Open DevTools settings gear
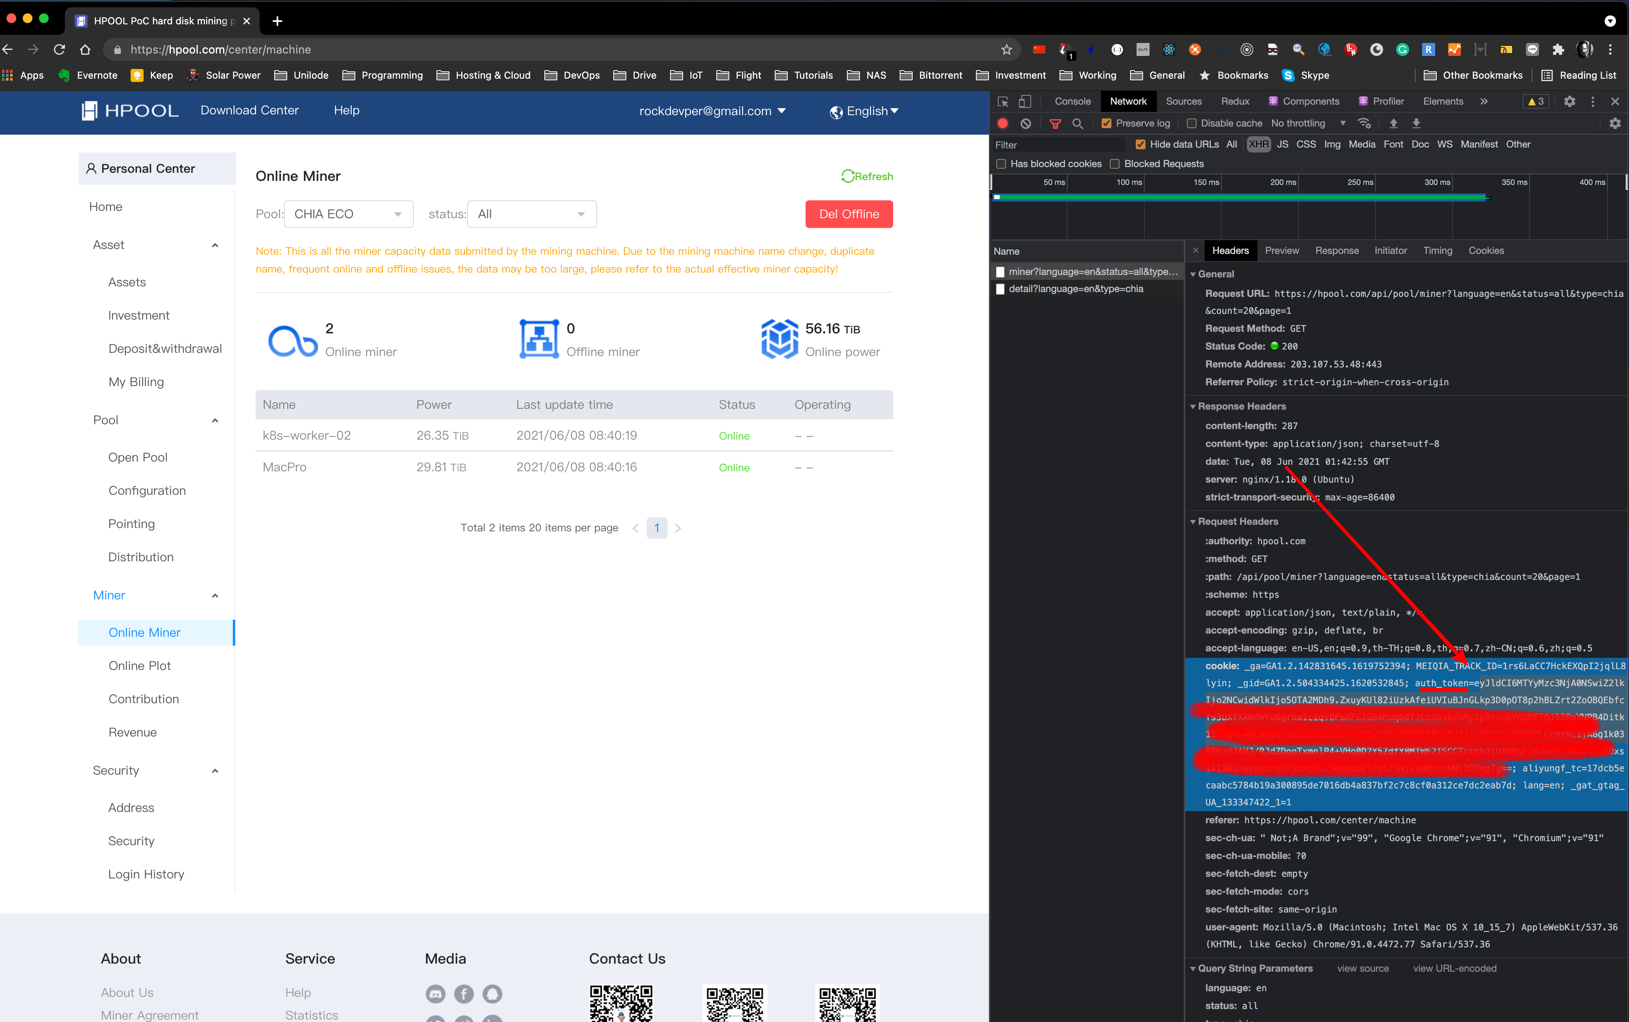Viewport: 1629px width, 1022px height. coord(1569,101)
